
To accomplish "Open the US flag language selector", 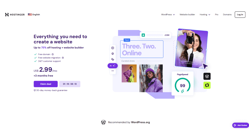I will pos(30,14).
